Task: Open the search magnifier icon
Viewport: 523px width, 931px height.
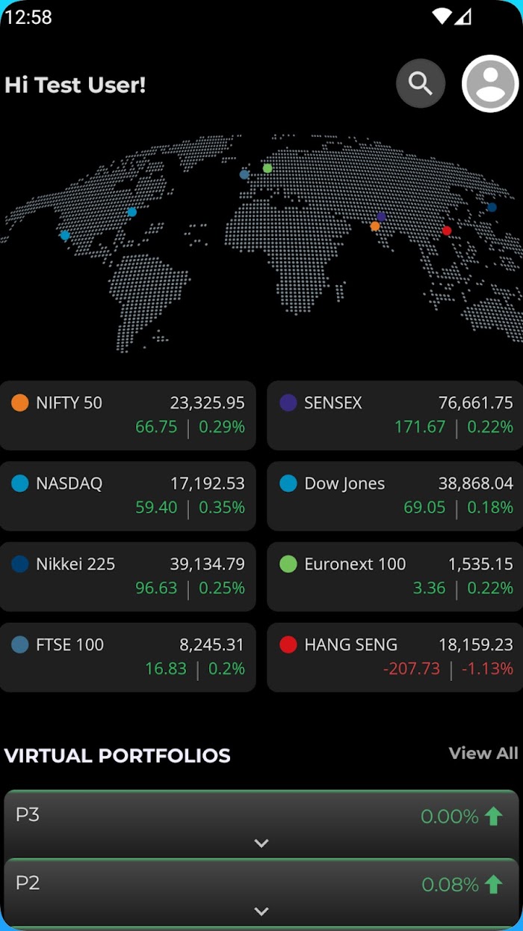Action: click(421, 84)
